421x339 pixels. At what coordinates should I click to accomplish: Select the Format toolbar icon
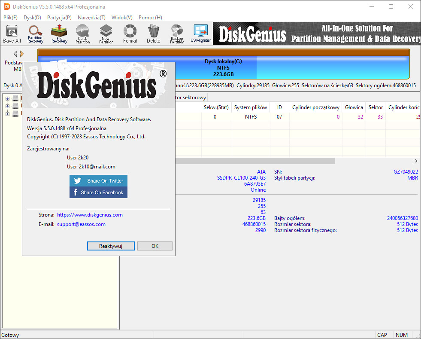pyautogui.click(x=130, y=34)
